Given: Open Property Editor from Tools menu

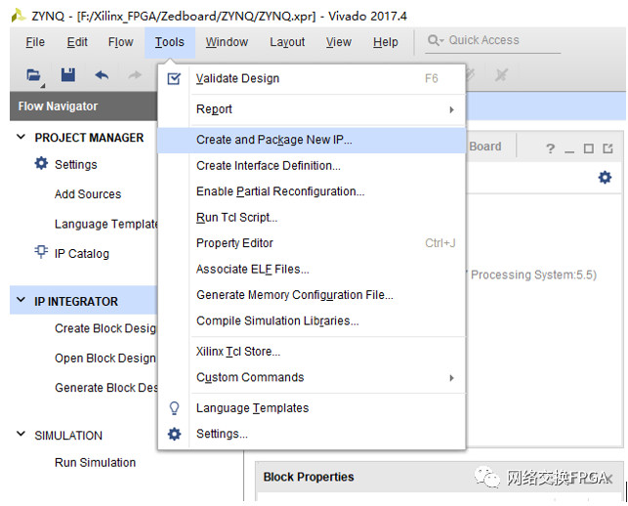Looking at the screenshot, I should (312, 243).
